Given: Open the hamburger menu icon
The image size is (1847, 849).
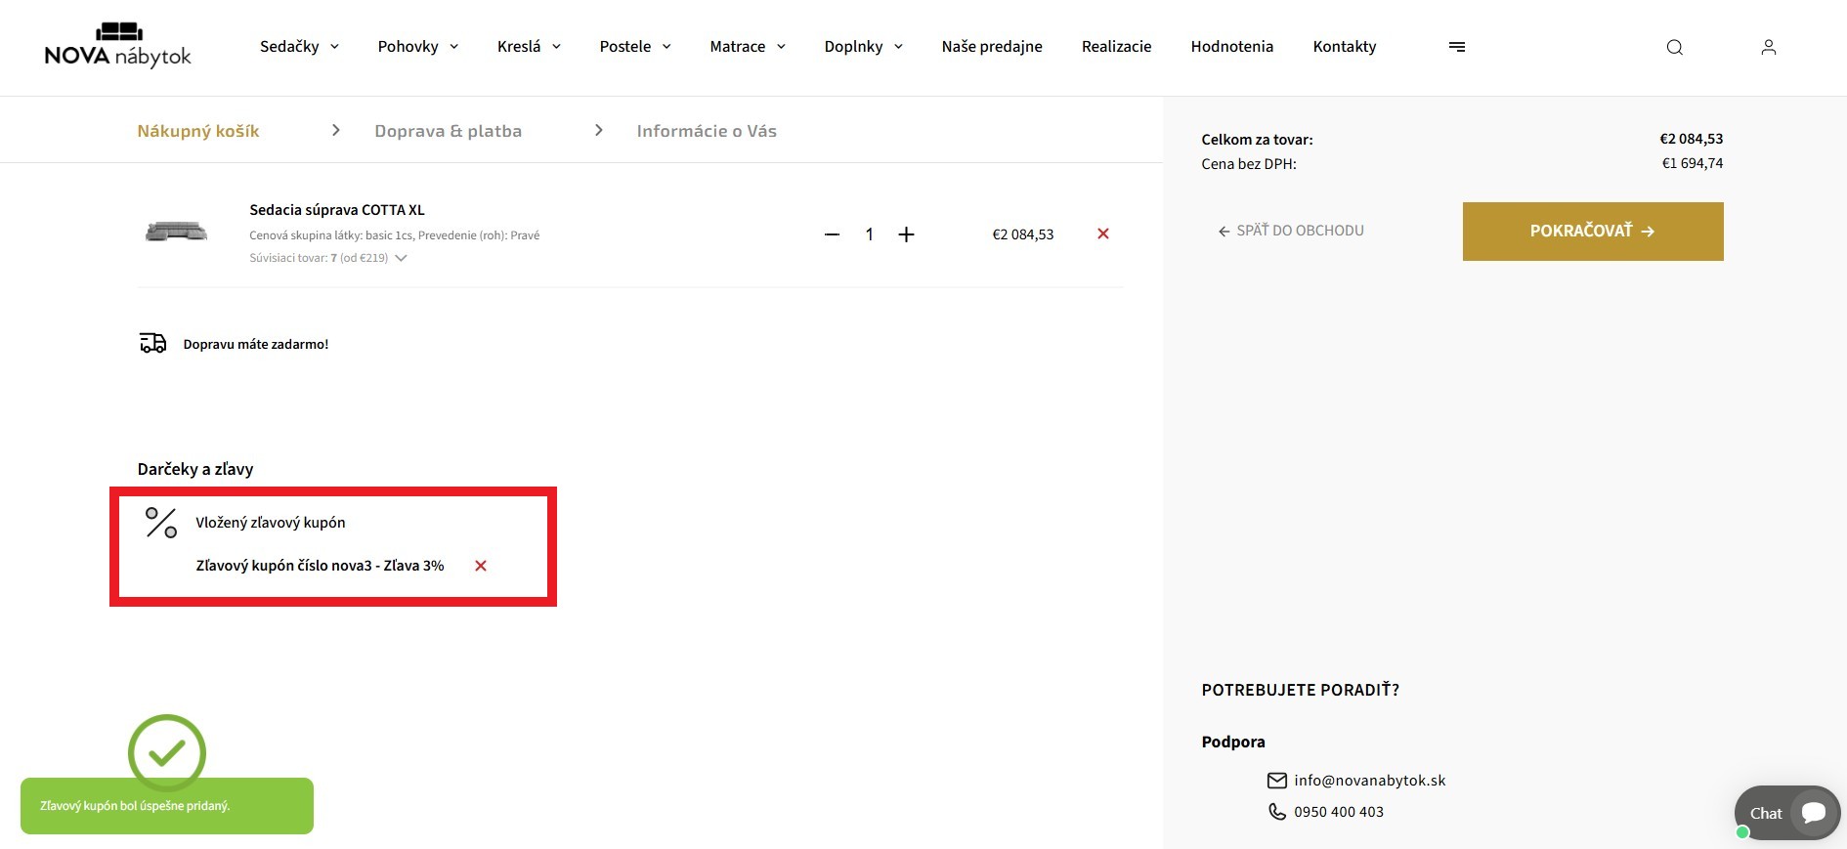Looking at the screenshot, I should [x=1456, y=47].
